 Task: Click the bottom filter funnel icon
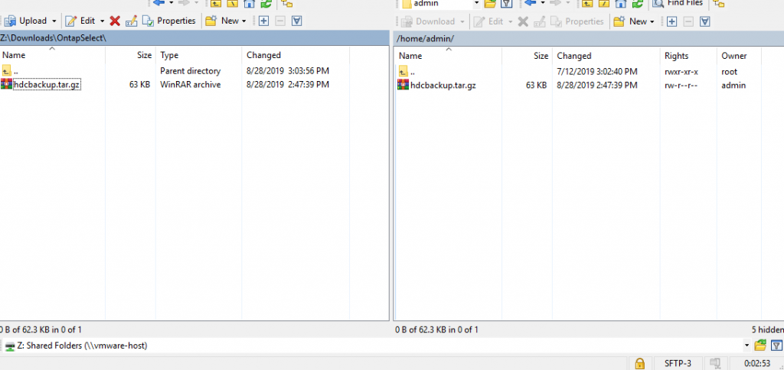(776, 345)
